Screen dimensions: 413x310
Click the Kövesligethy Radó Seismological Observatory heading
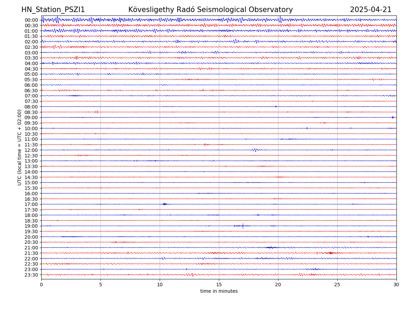(x=210, y=10)
